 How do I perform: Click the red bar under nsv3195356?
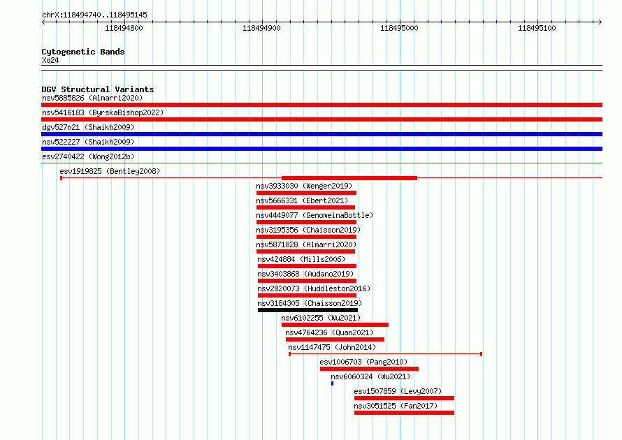(306, 237)
